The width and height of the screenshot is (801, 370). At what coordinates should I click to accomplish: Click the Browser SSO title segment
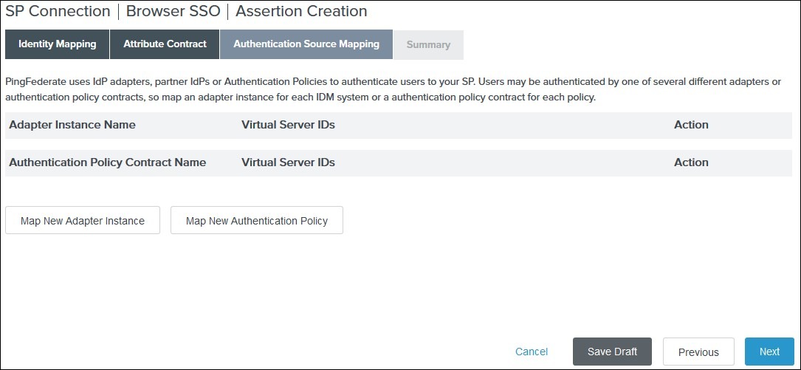pyautogui.click(x=173, y=12)
